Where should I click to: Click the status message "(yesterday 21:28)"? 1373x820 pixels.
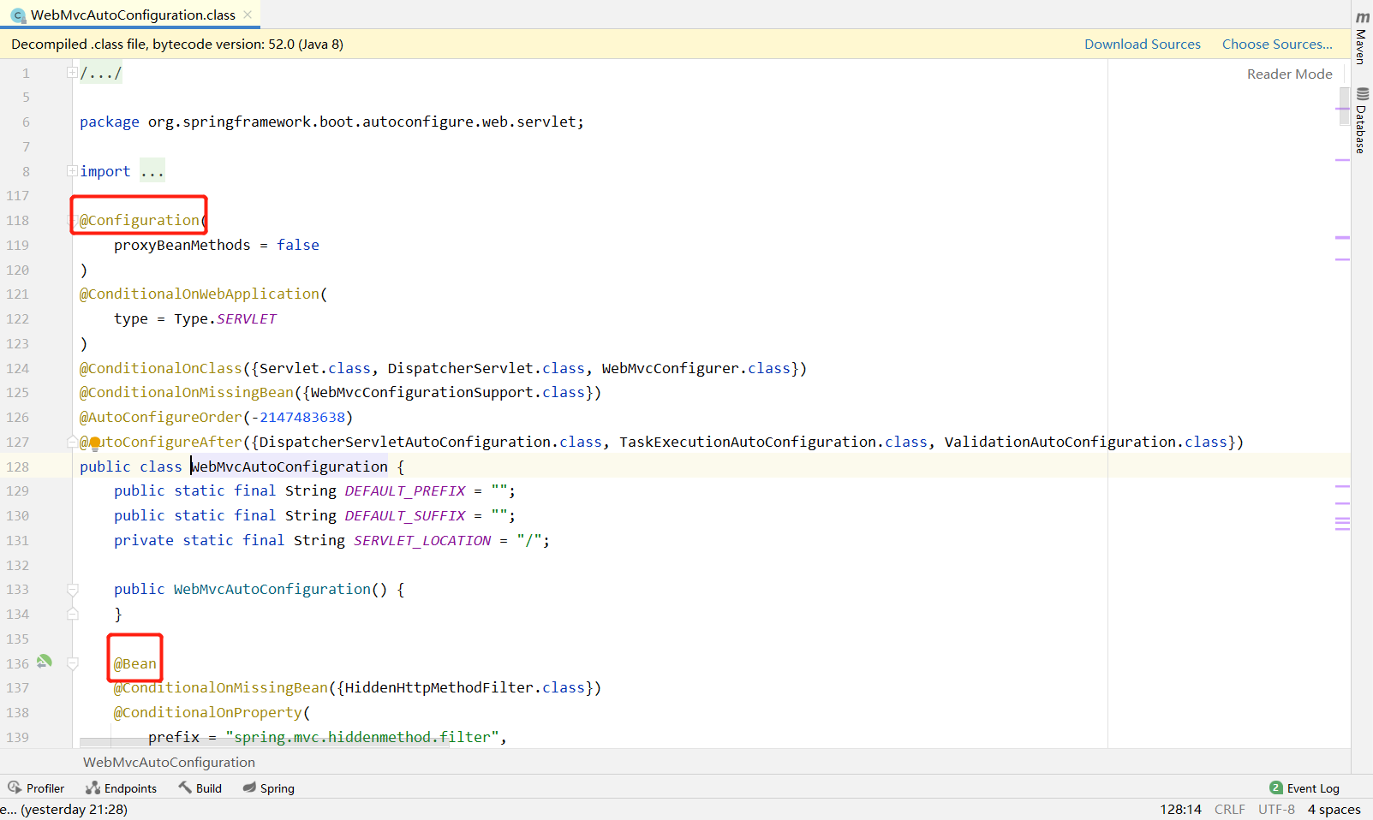click(x=74, y=810)
